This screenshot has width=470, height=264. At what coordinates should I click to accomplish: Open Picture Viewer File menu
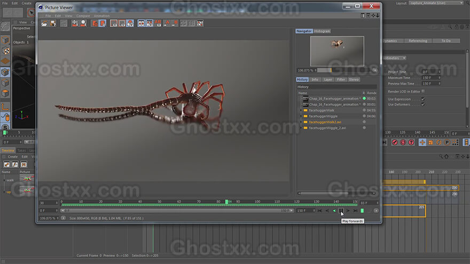pyautogui.click(x=48, y=16)
